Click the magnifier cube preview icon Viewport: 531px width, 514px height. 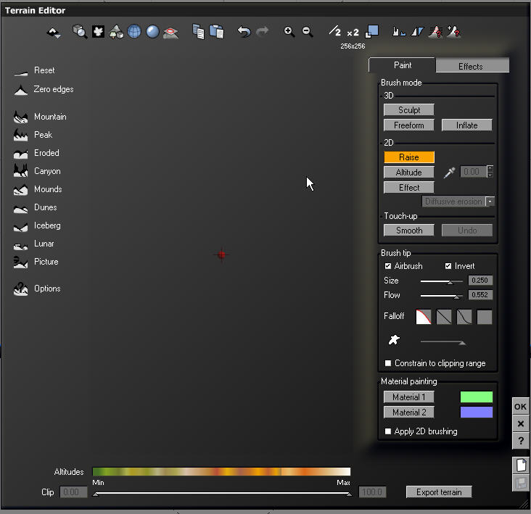(x=80, y=31)
